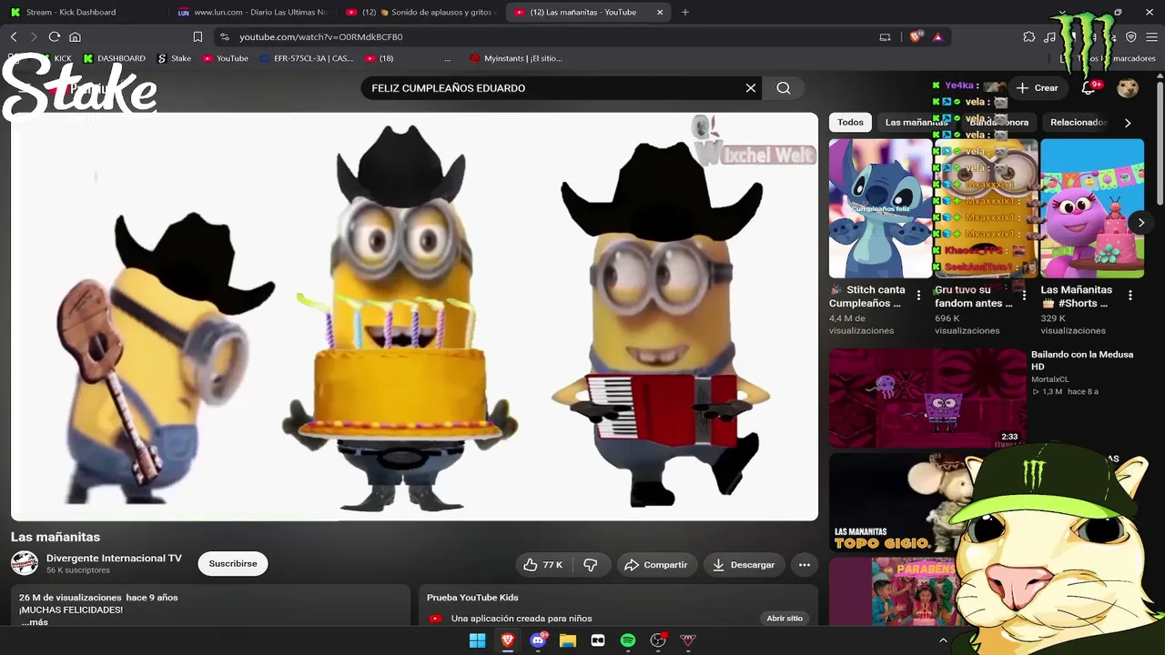
Task: Open YouTube Kids with Abrir sitio
Action: (785, 619)
